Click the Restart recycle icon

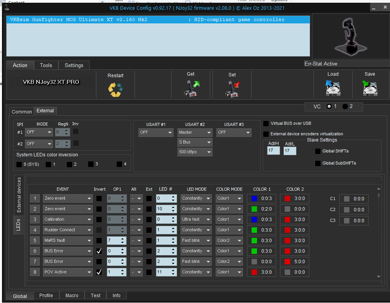115,89
